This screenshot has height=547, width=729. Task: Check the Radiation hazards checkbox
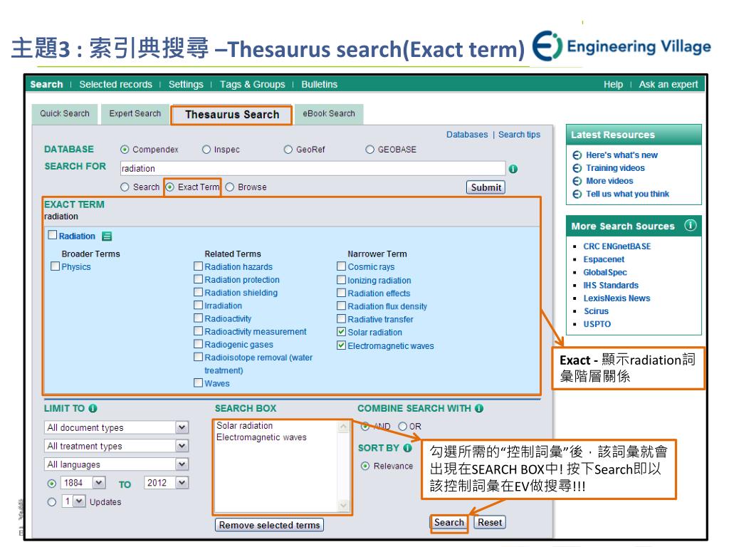199,266
